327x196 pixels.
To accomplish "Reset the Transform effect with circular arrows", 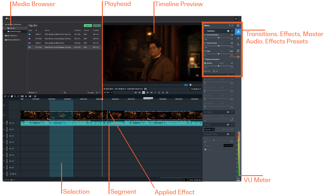I will (232, 31).
